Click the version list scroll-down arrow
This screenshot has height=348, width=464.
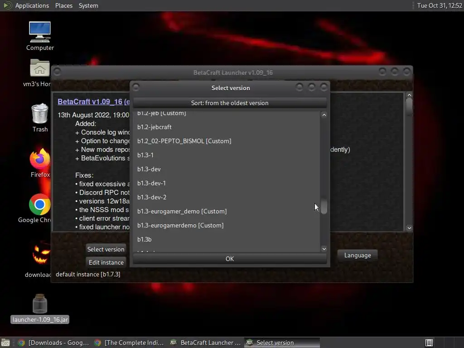[x=324, y=249]
